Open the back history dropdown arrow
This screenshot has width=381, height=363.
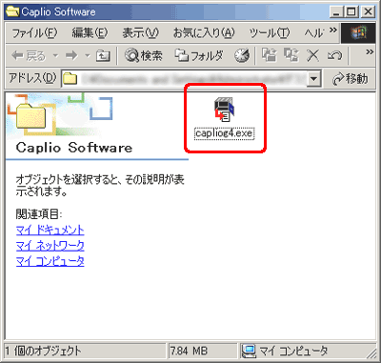55,56
